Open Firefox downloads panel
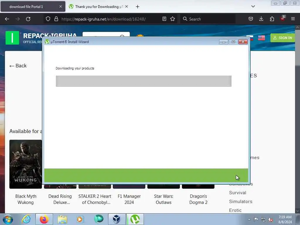The image size is (300, 225). coord(261,19)
